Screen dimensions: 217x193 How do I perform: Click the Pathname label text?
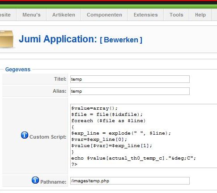click(x=53, y=182)
